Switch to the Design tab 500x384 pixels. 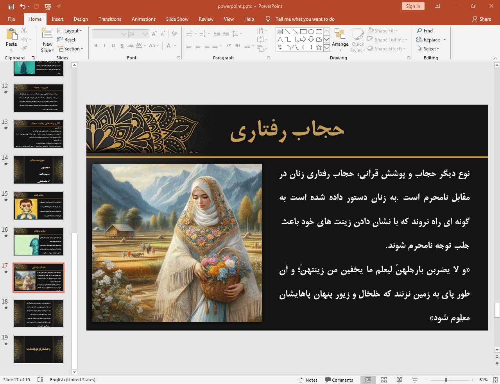81,19
